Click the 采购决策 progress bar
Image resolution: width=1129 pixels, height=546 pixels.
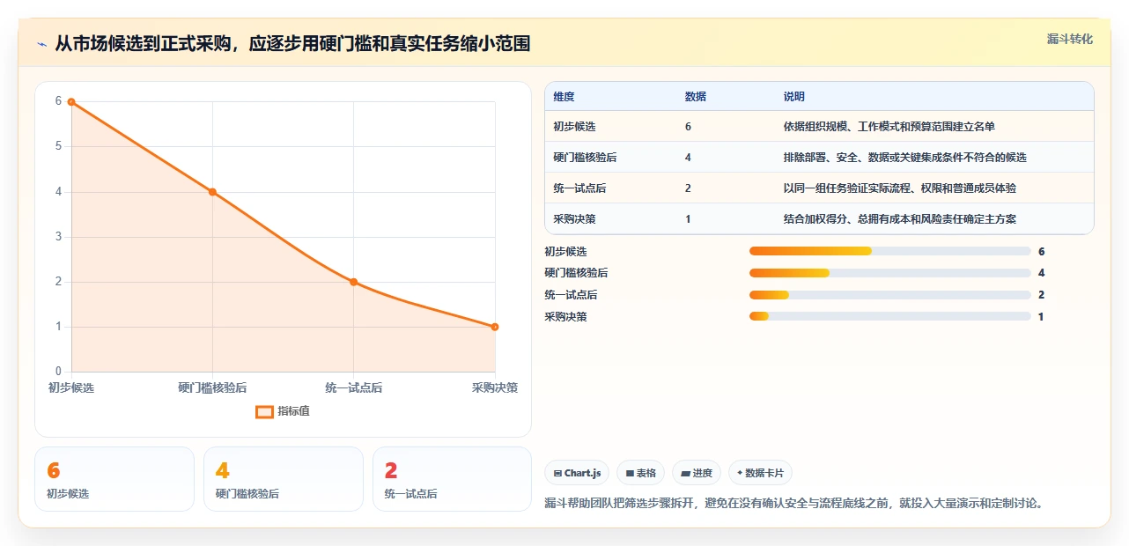point(889,316)
